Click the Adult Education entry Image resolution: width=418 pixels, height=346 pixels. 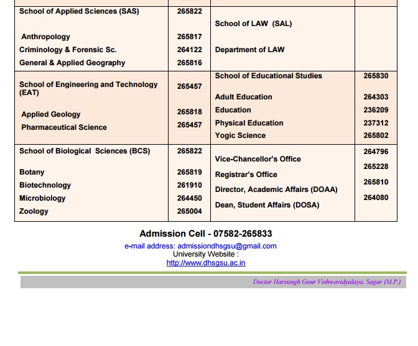click(243, 97)
